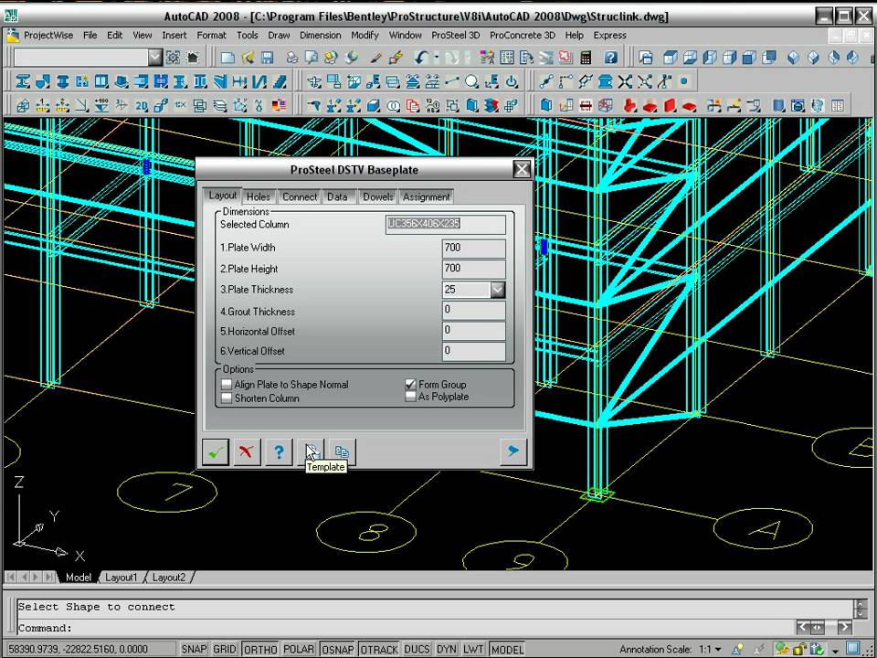Viewport: 877px width, 658px height.
Task: Click the Plate Width input field
Action: pos(474,248)
